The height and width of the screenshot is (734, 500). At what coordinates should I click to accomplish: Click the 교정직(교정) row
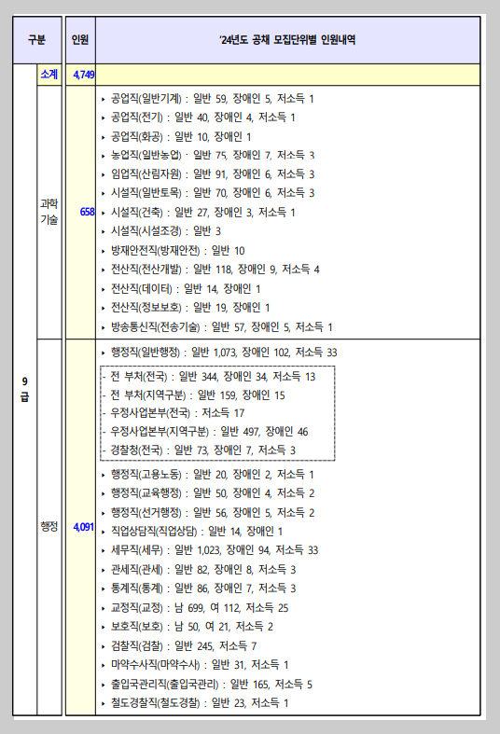pos(195,608)
